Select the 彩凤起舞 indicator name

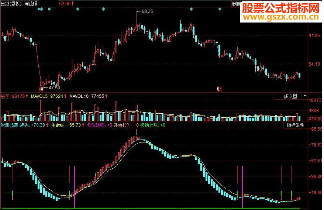[10, 125]
